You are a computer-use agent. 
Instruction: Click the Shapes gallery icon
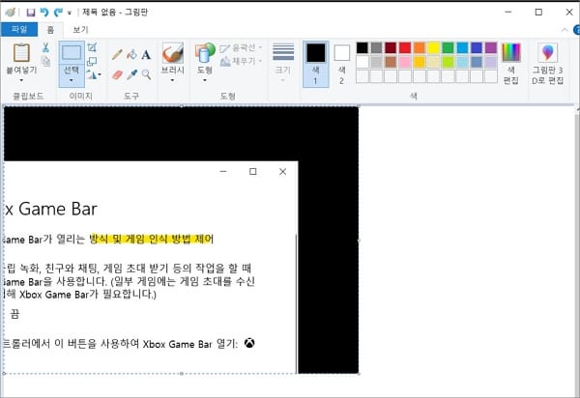pos(205,52)
